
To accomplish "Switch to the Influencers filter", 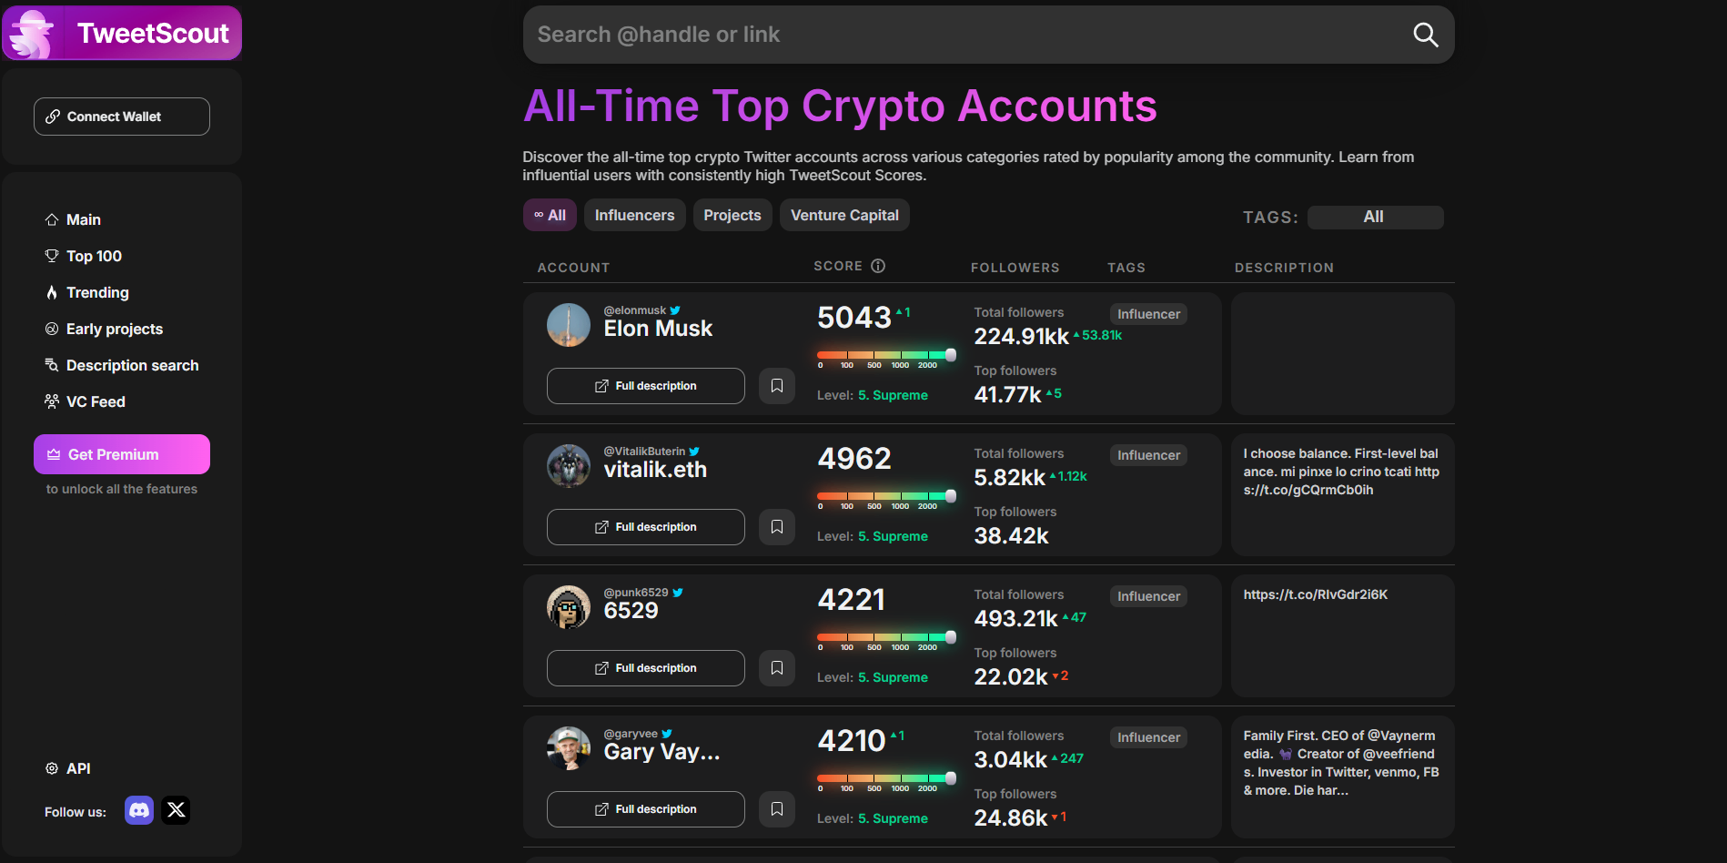I will (634, 215).
